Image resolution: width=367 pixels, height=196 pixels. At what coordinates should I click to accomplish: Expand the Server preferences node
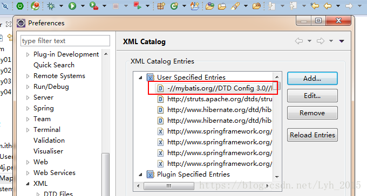pyautogui.click(x=28, y=97)
